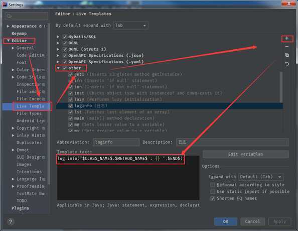The image size is (298, 231).
Task: Duplicate the selected live template
Action: click(287, 55)
